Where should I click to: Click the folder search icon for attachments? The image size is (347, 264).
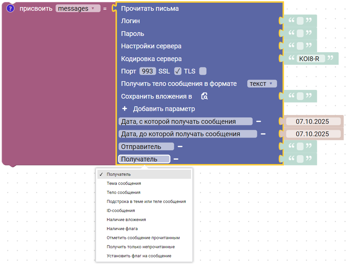204,97
